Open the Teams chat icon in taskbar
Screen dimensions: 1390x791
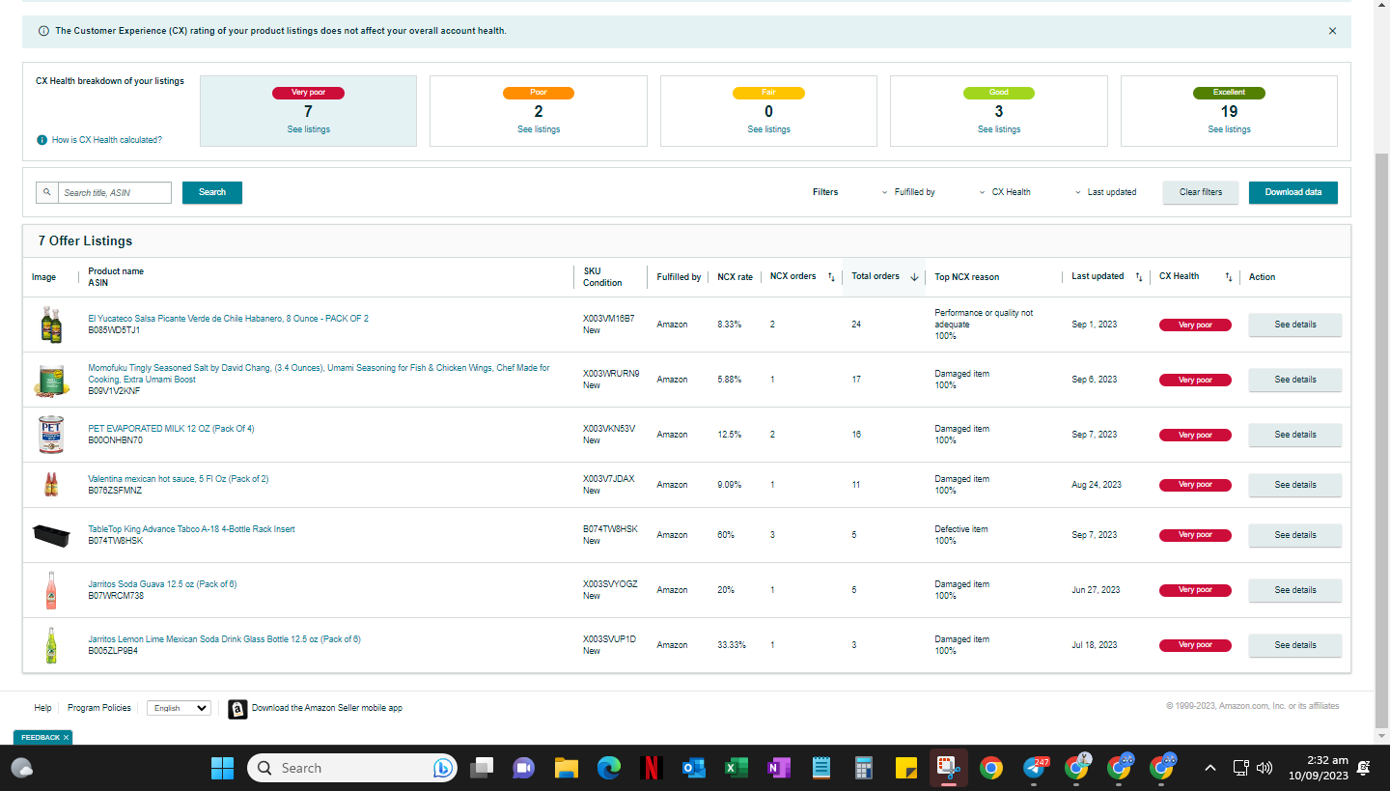coord(523,768)
